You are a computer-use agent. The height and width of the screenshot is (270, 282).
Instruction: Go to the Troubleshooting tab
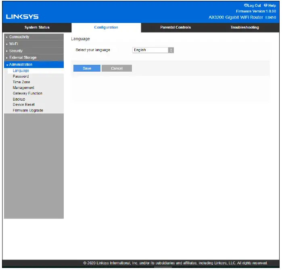pyautogui.click(x=244, y=27)
